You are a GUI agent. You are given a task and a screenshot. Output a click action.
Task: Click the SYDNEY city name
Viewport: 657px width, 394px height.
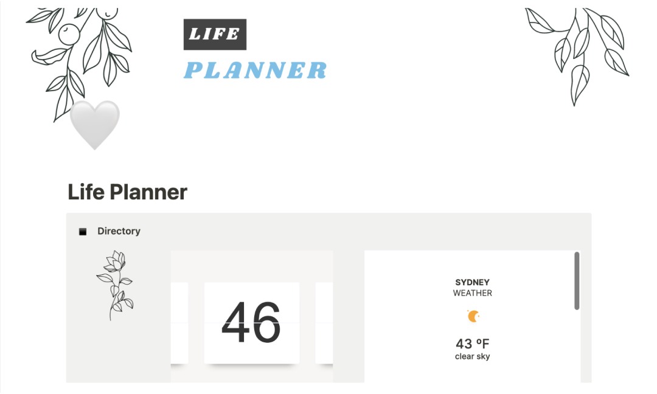472,282
